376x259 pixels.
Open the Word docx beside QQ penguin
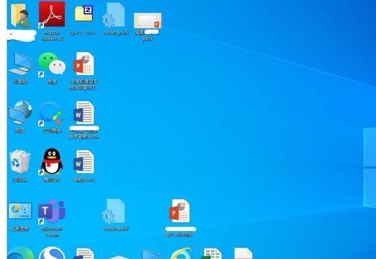84,162
